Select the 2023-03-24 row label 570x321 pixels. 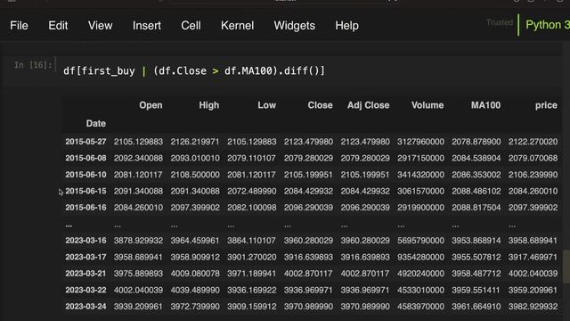[85, 306]
